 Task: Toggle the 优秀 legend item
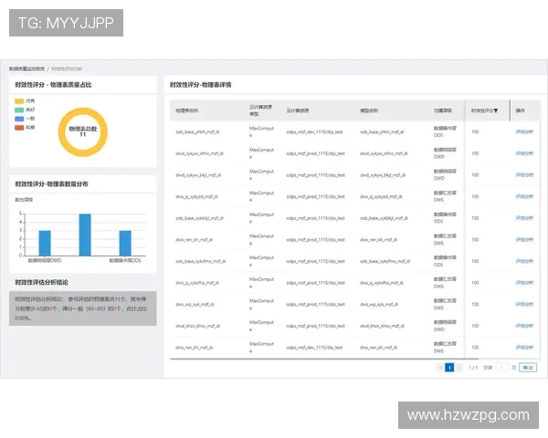point(26,100)
